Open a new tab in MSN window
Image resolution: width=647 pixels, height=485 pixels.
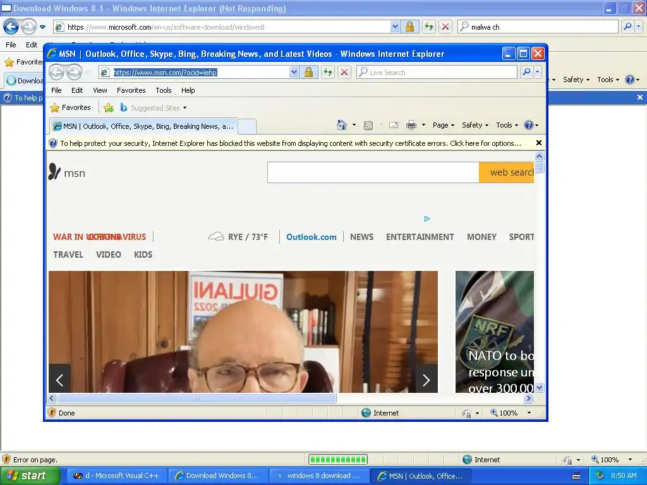(x=247, y=126)
